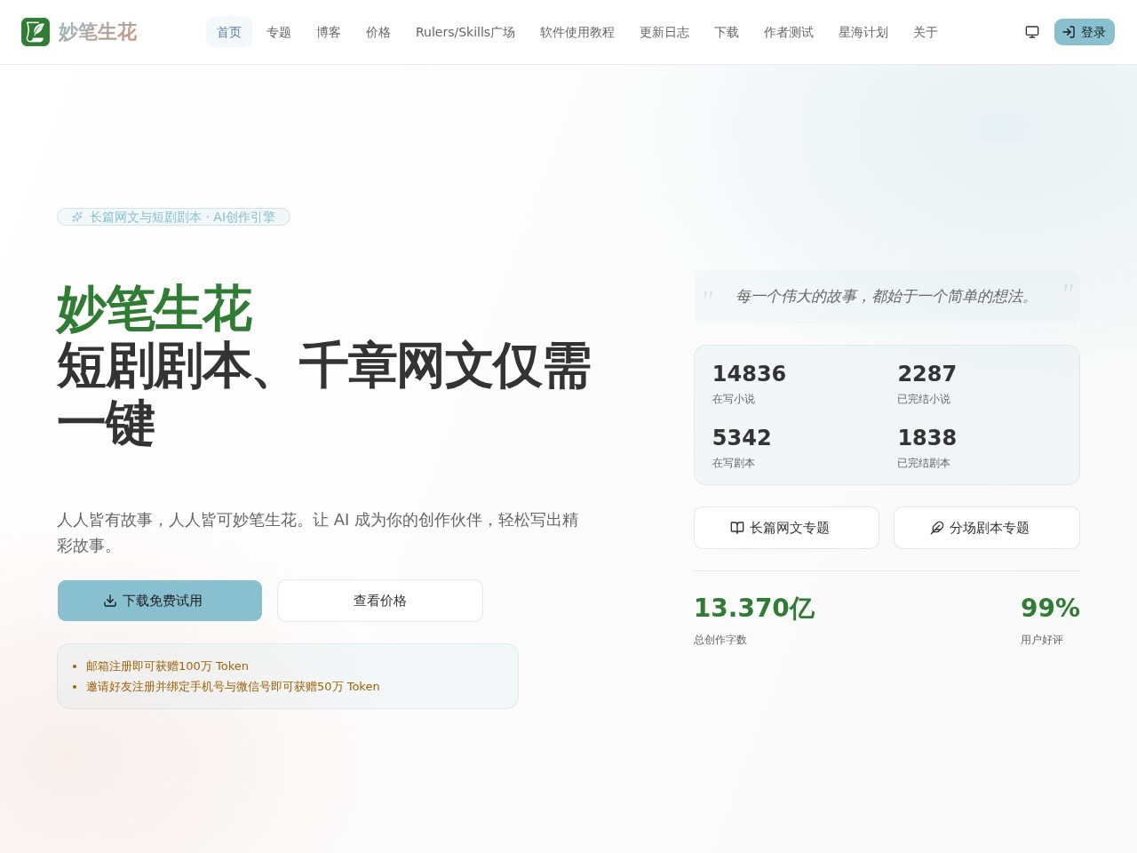Click the 妙笔生花 brand name in the header

[x=98, y=32]
